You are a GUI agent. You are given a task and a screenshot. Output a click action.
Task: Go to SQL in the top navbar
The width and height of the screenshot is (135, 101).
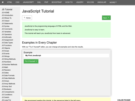point(39,2)
